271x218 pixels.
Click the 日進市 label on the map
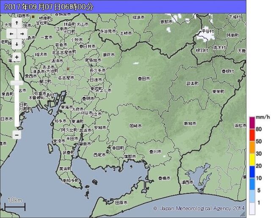(96, 80)
